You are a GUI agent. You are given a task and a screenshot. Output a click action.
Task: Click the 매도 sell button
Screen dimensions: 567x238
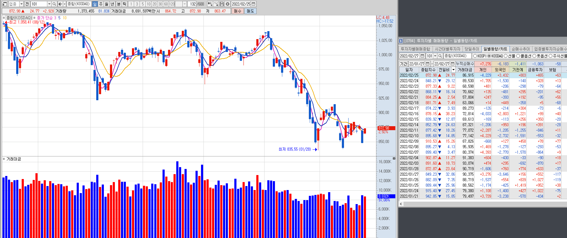coord(251,11)
